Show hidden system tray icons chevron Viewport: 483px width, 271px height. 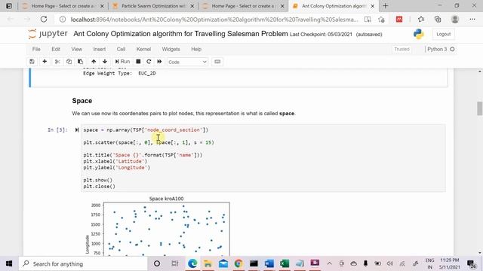point(329,263)
